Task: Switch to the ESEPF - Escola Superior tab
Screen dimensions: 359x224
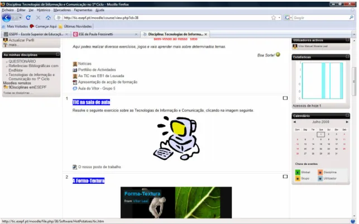Action: coord(36,34)
